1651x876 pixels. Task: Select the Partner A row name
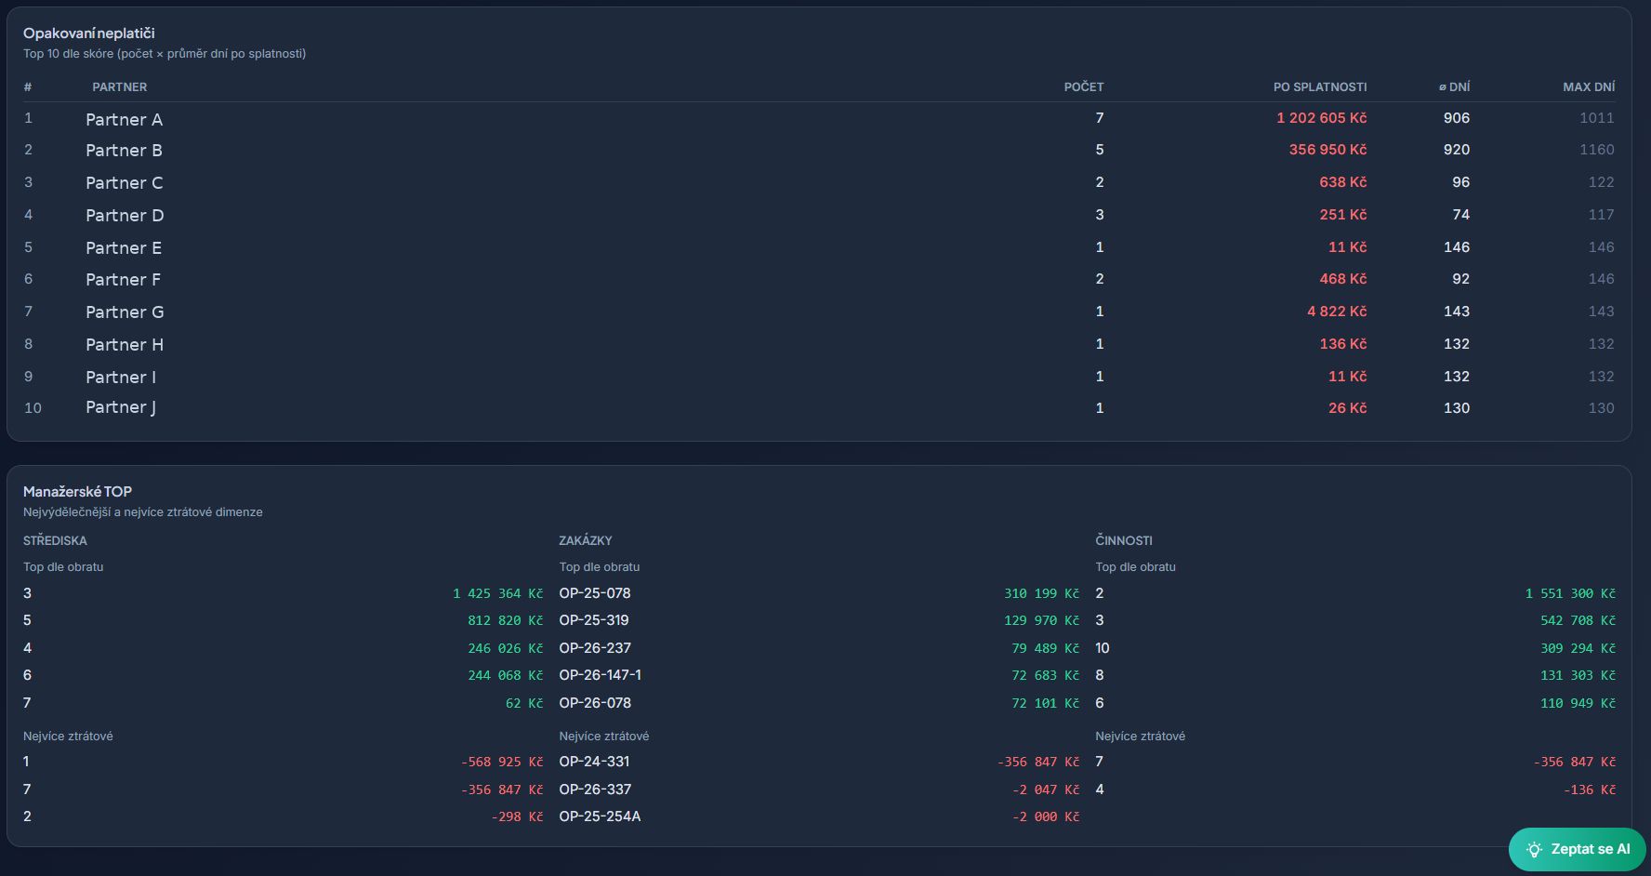(125, 119)
